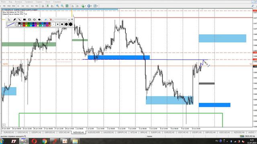
Task: Select the M15 timeframe button
Action: [x=9, y=6]
